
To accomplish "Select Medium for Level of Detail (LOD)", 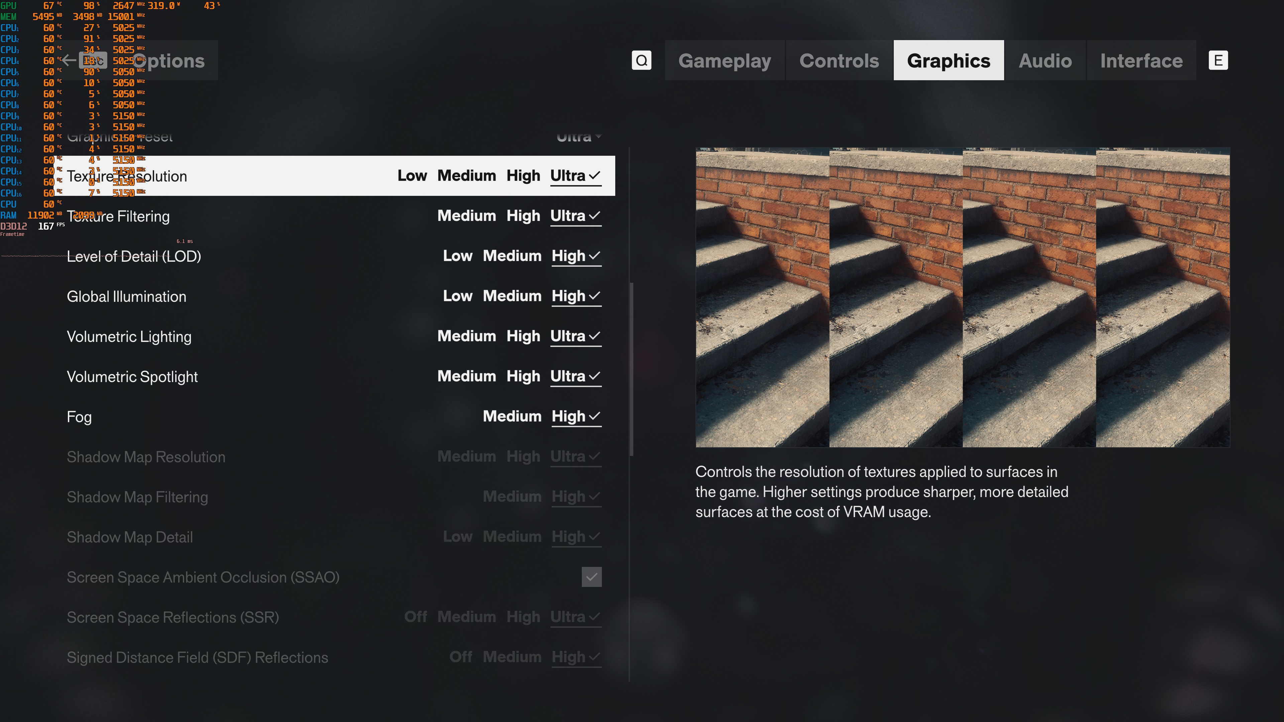I will coord(512,256).
